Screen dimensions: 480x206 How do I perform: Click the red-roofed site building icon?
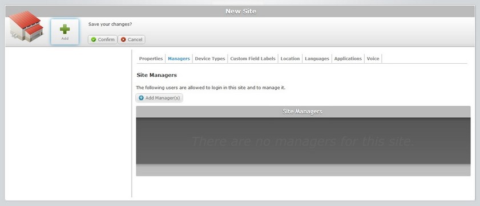click(26, 26)
